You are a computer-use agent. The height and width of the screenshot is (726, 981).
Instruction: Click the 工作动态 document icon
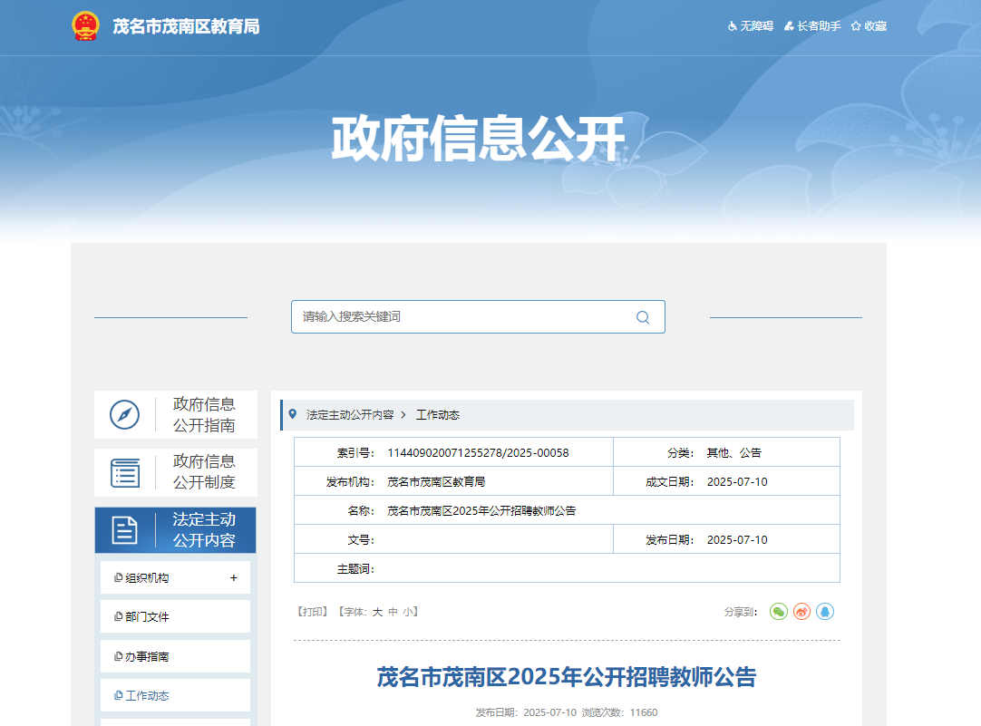(118, 695)
